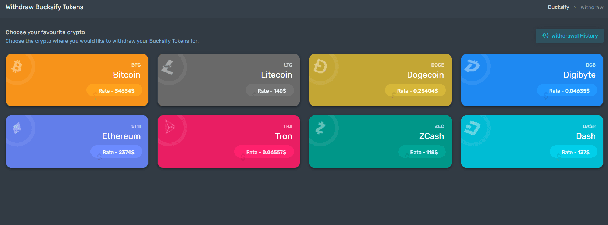Image resolution: width=608 pixels, height=225 pixels.
Task: Select the Litecoin rate 140$ badge
Action: pyautogui.click(x=270, y=90)
